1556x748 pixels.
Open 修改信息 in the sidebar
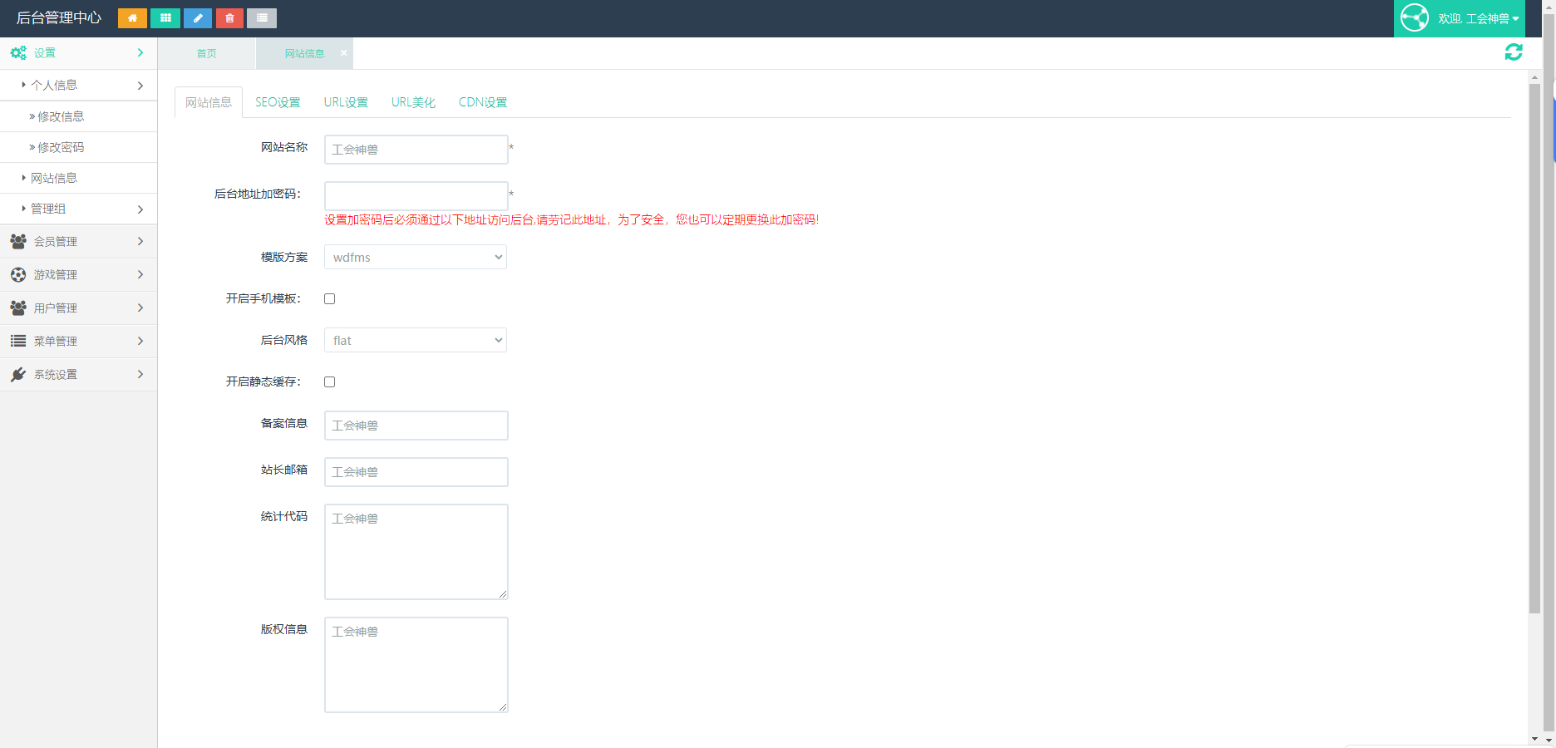coord(78,116)
